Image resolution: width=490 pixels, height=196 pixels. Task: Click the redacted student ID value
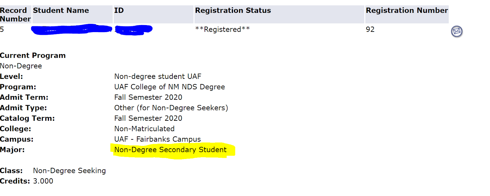click(134, 30)
